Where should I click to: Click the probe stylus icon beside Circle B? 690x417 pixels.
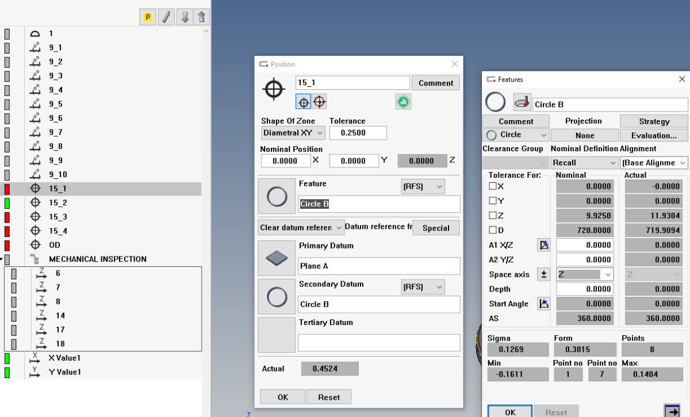pos(522,103)
